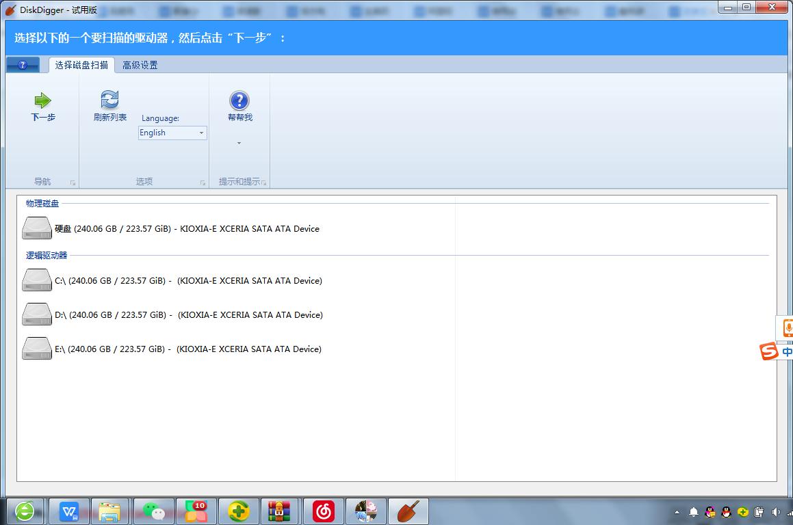The image size is (793, 525).
Task: Click the show hidden icons chevron in tray
Action: (676, 511)
